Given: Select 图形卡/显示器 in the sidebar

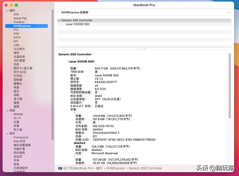Looking at the screenshot, I should (x=23, y=68).
